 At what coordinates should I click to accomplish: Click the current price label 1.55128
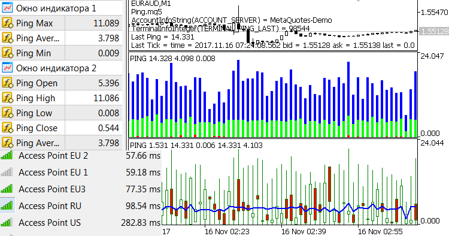(434, 31)
